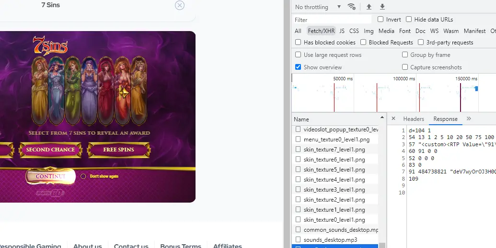Click the Play'n GO logo
This screenshot has height=248, width=496.
[x=51, y=193]
